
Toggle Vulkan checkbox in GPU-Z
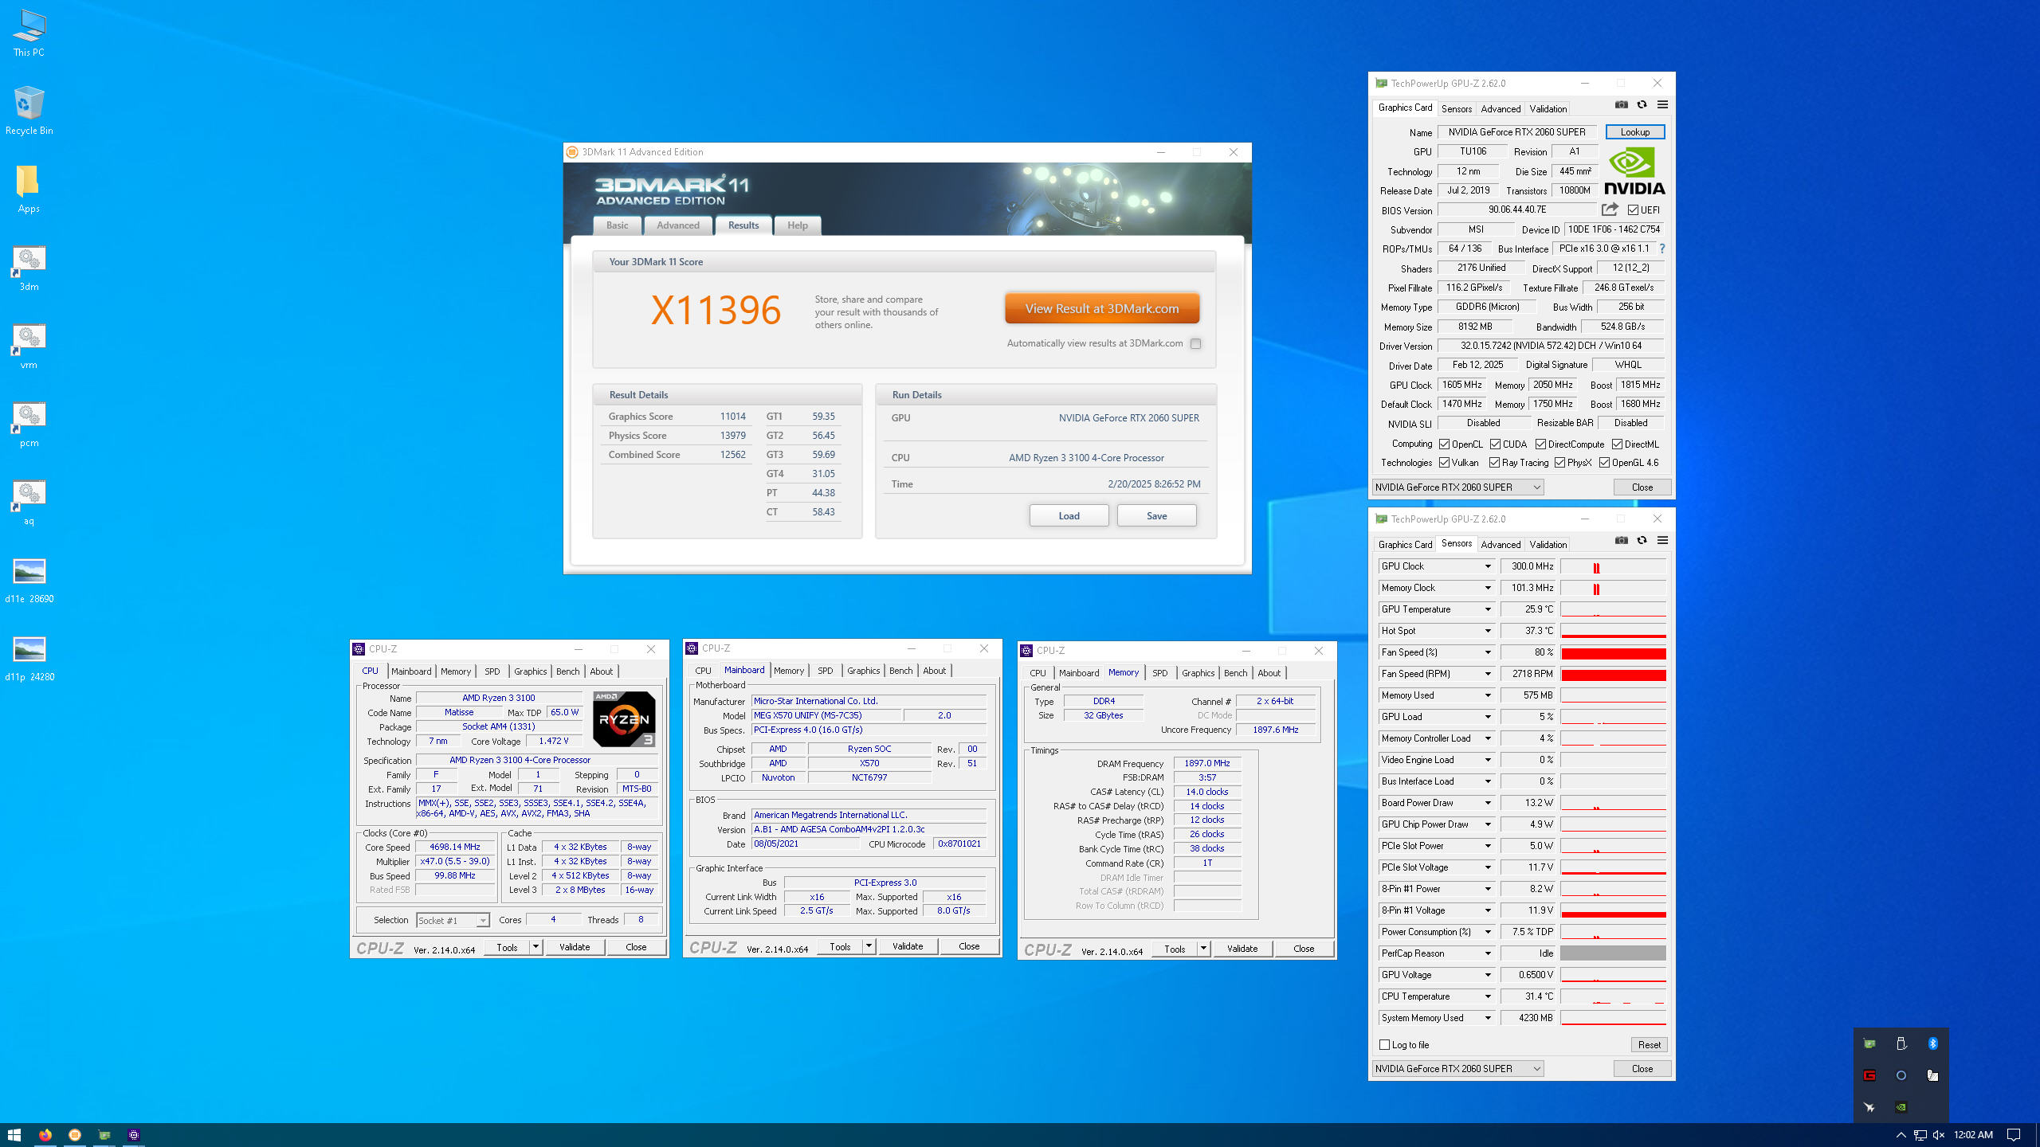[x=1444, y=463]
